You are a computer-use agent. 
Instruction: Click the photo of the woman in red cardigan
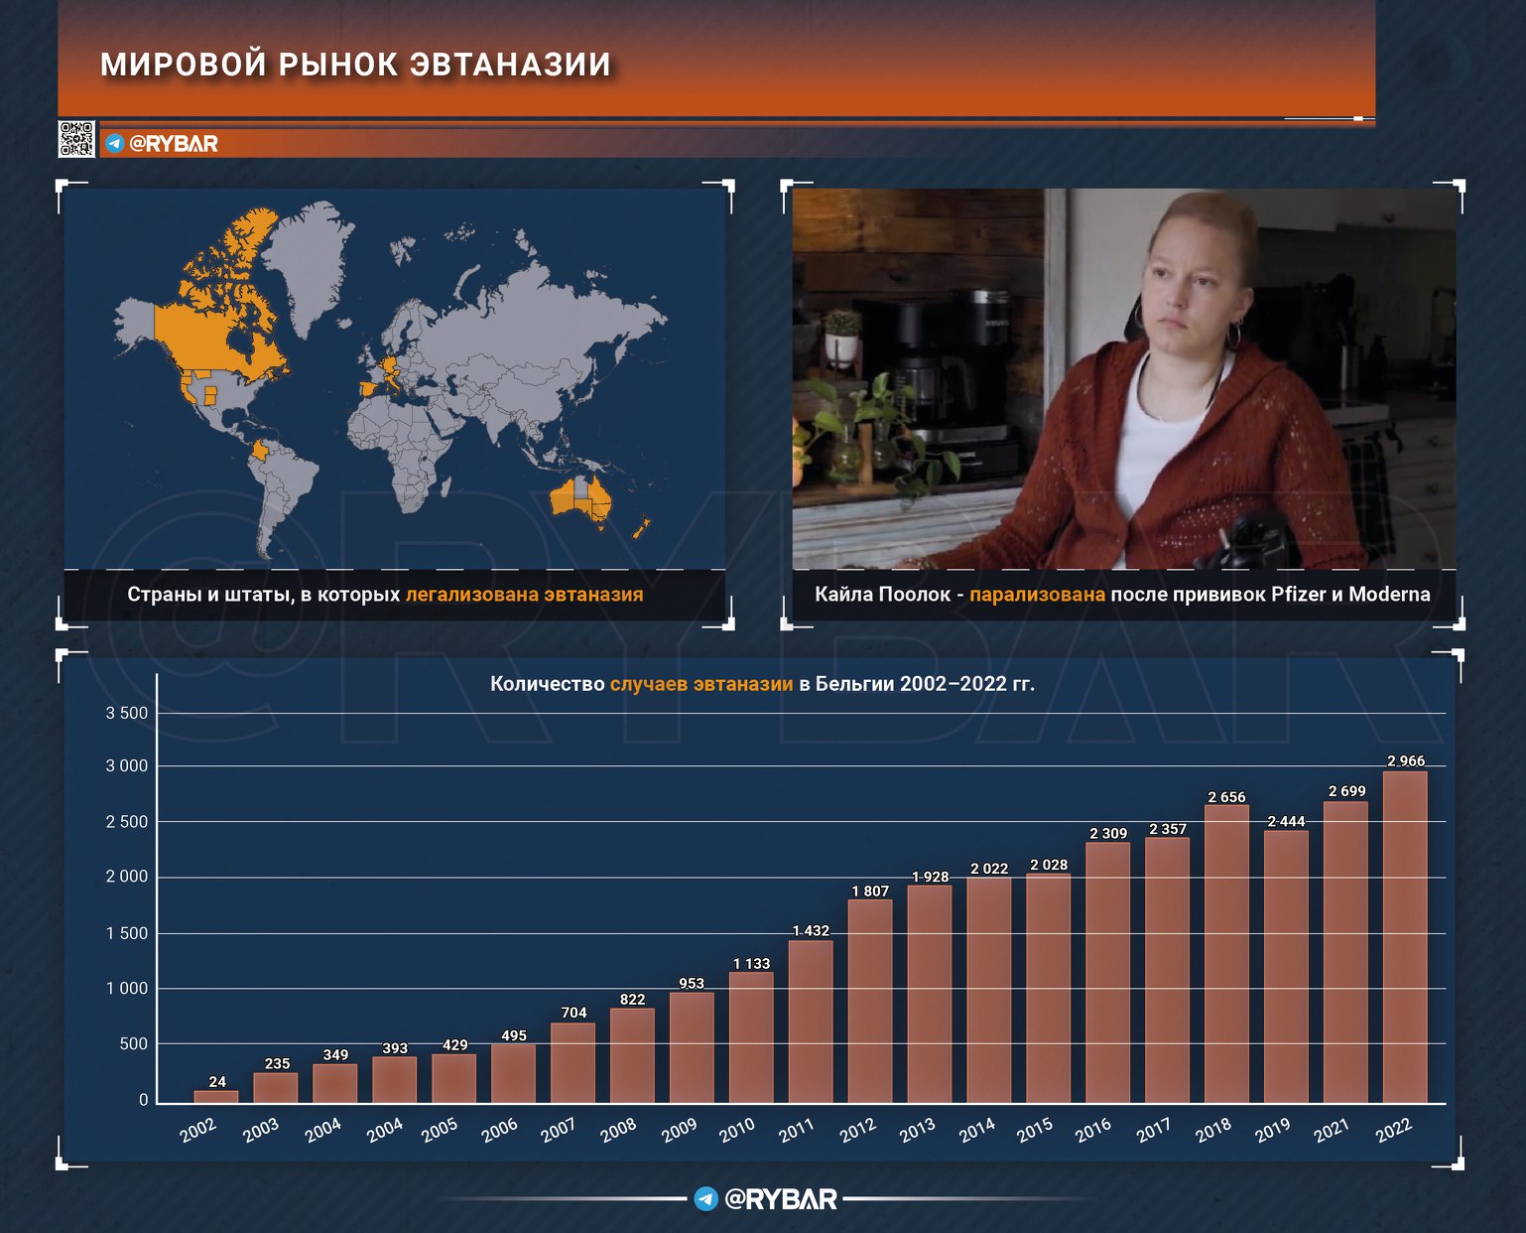(x=1123, y=377)
